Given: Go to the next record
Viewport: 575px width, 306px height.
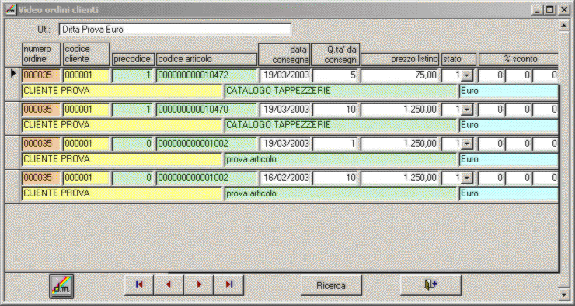Looking at the screenshot, I should point(199,285).
